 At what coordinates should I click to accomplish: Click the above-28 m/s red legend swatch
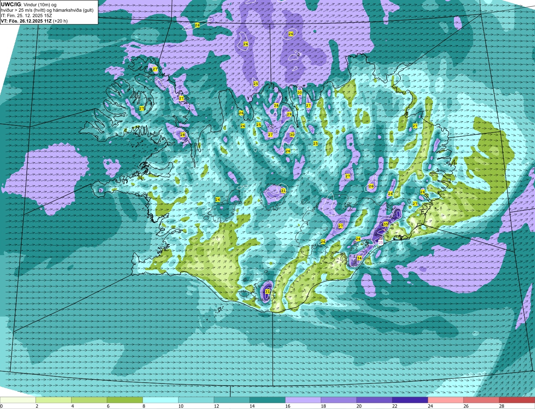(x=517, y=400)
